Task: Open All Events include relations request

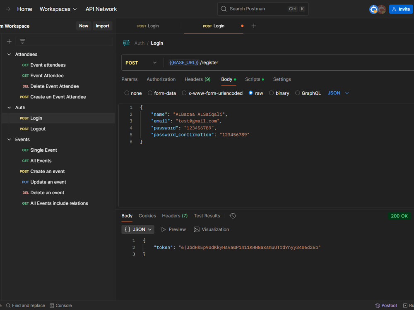Action: pyautogui.click(x=55, y=203)
